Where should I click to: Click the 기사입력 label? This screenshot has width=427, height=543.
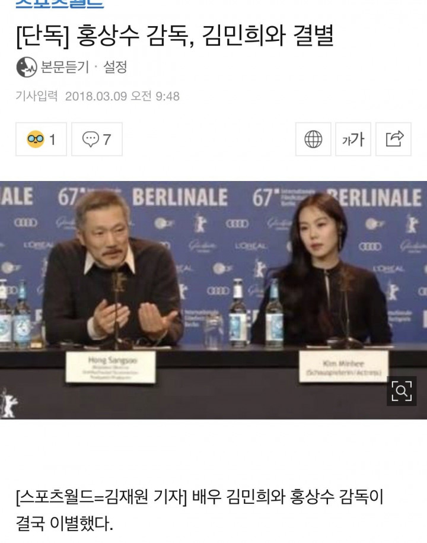point(37,96)
